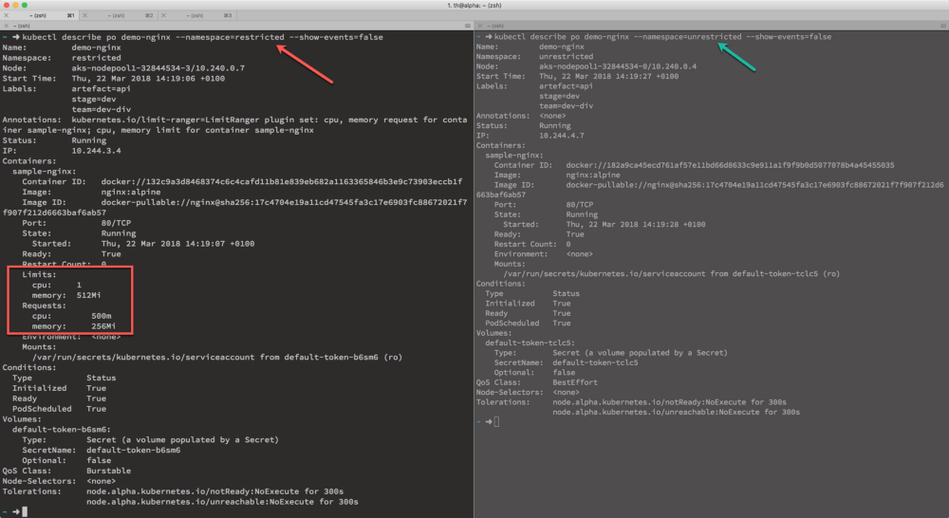949x518 pixels.
Task: Open the right pane's hamburger menu
Action: (941, 27)
